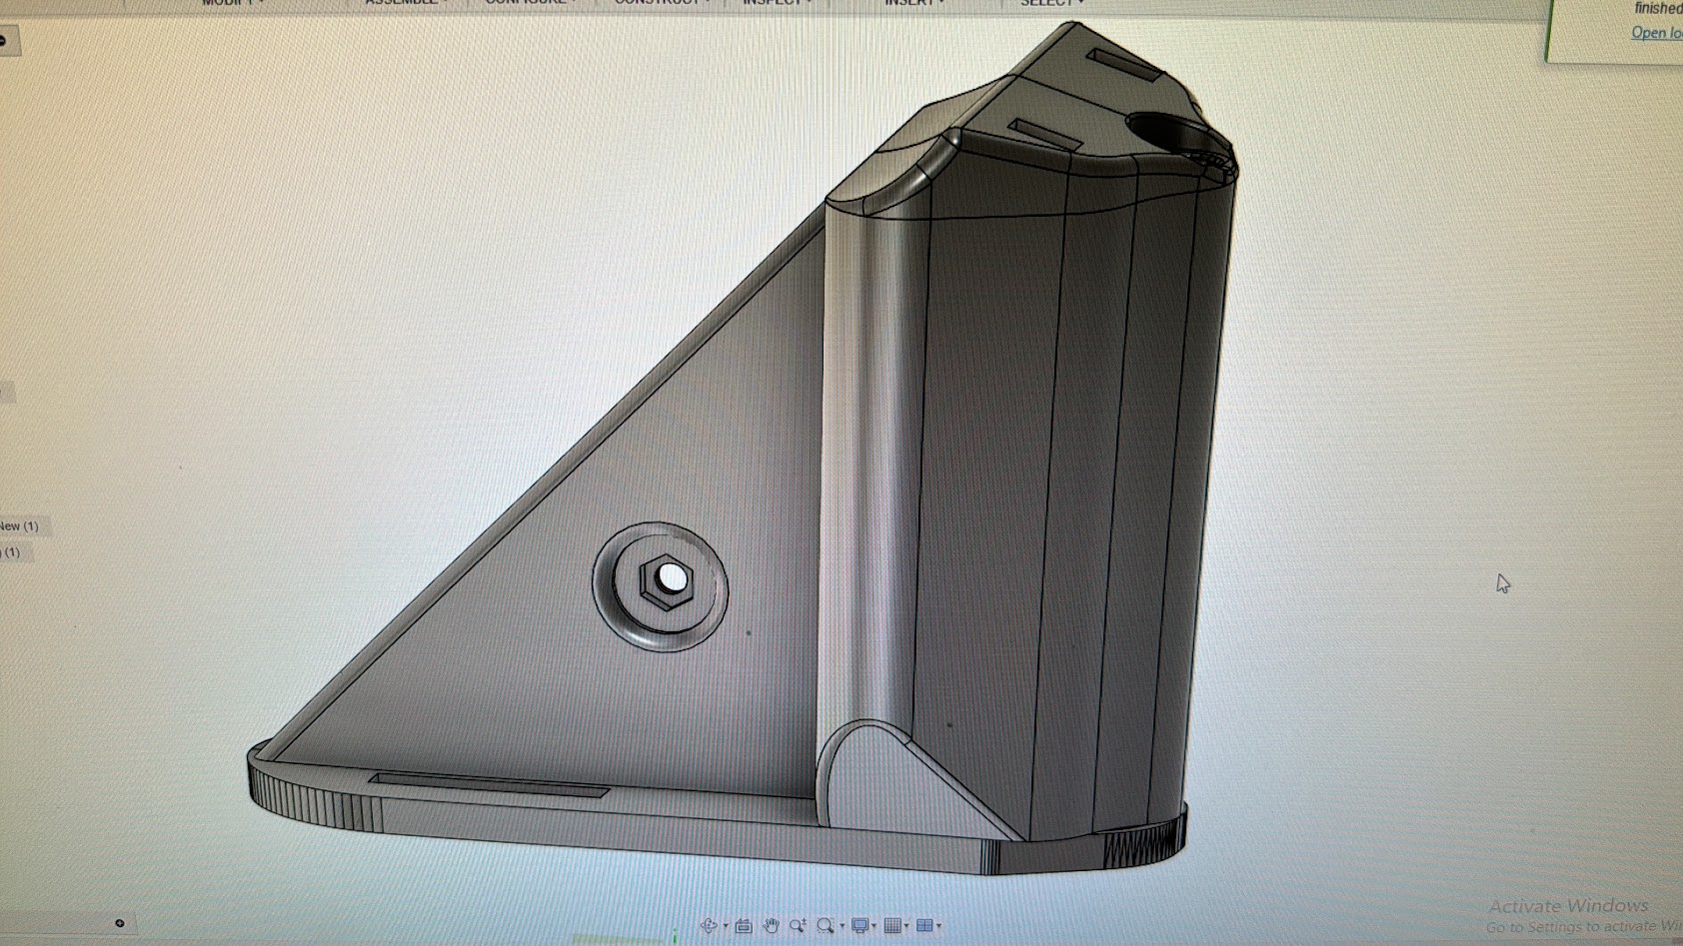Open the INSERT toolbar menu
This screenshot has height=946, width=1683.
pyautogui.click(x=914, y=3)
